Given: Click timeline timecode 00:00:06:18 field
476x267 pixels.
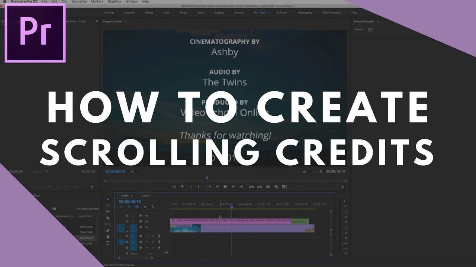Looking at the screenshot, I should [x=130, y=202].
